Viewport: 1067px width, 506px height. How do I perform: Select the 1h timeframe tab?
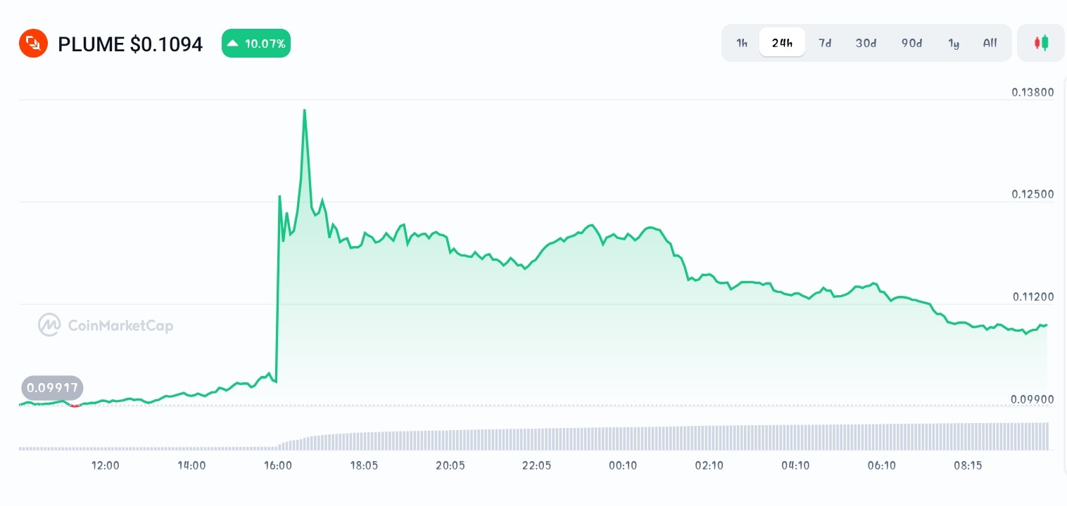tap(742, 43)
